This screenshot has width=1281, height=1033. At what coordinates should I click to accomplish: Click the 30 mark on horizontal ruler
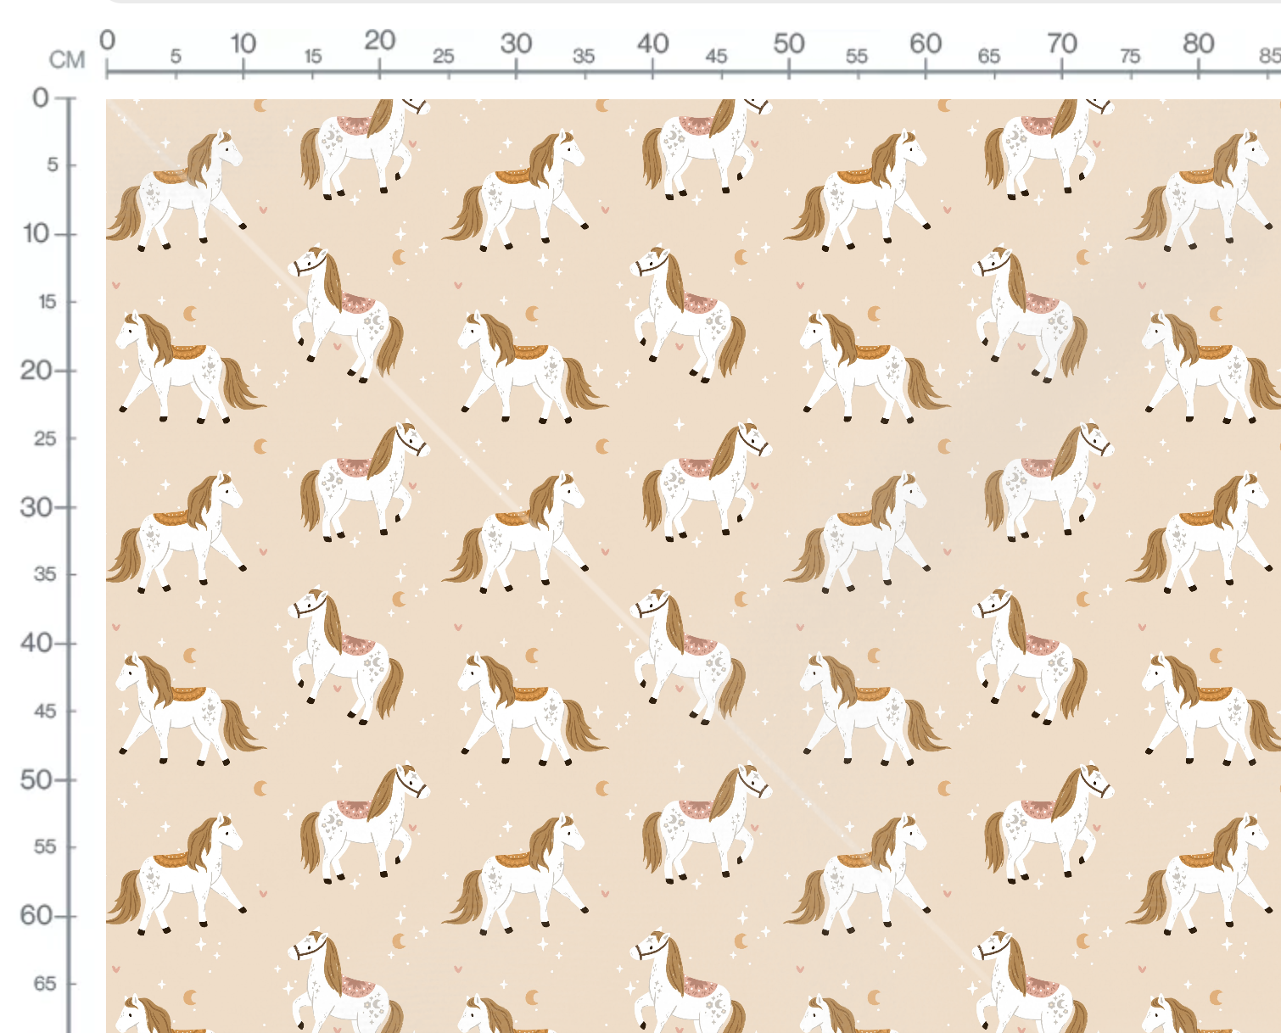coord(516,42)
